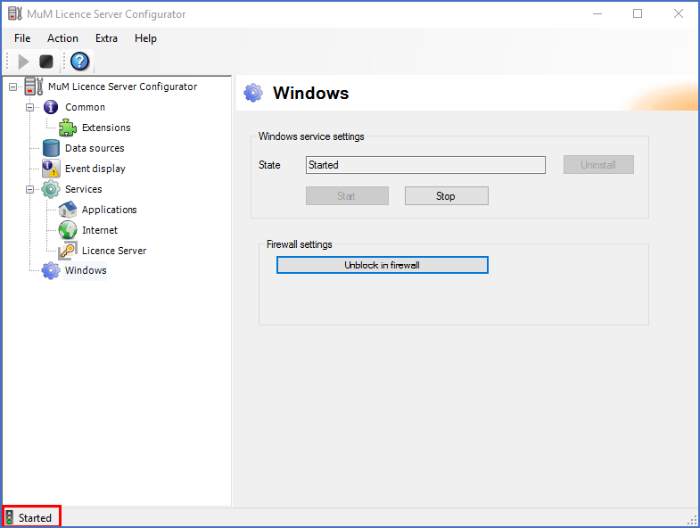
Task: Click the traffic light status bar icon
Action: pos(10,517)
